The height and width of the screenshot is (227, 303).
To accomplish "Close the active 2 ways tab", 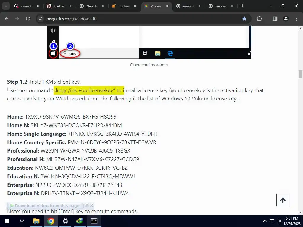I will (167, 6).
